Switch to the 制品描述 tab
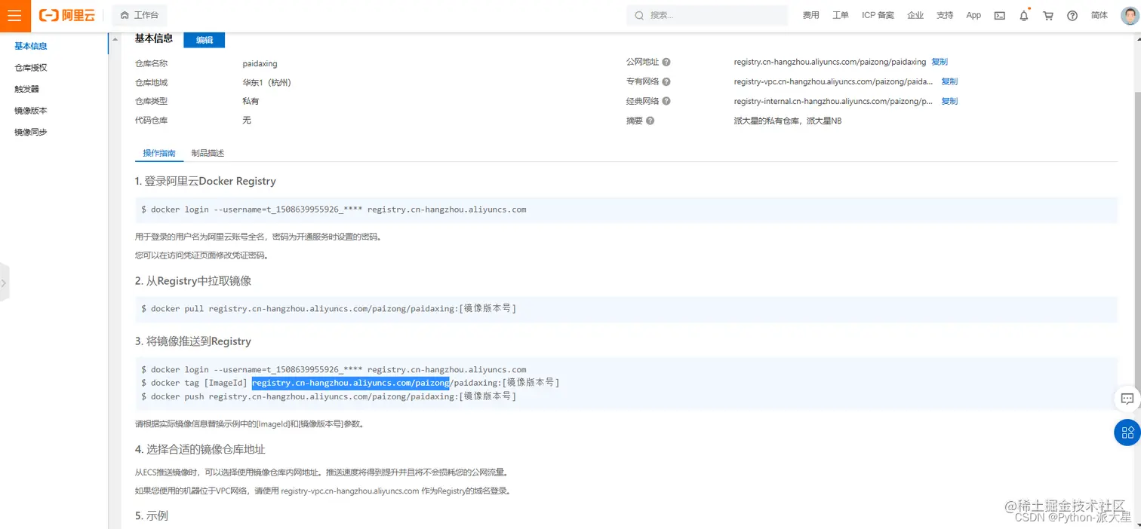1141x529 pixels. 208,153
